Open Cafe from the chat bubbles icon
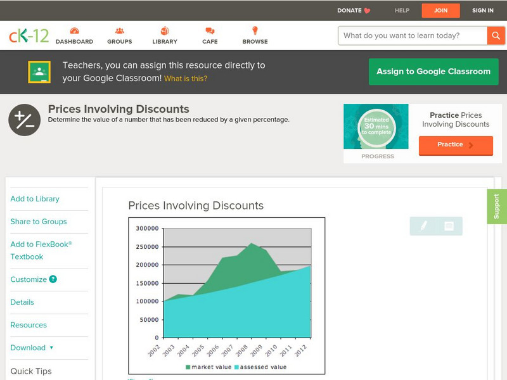 click(x=210, y=31)
